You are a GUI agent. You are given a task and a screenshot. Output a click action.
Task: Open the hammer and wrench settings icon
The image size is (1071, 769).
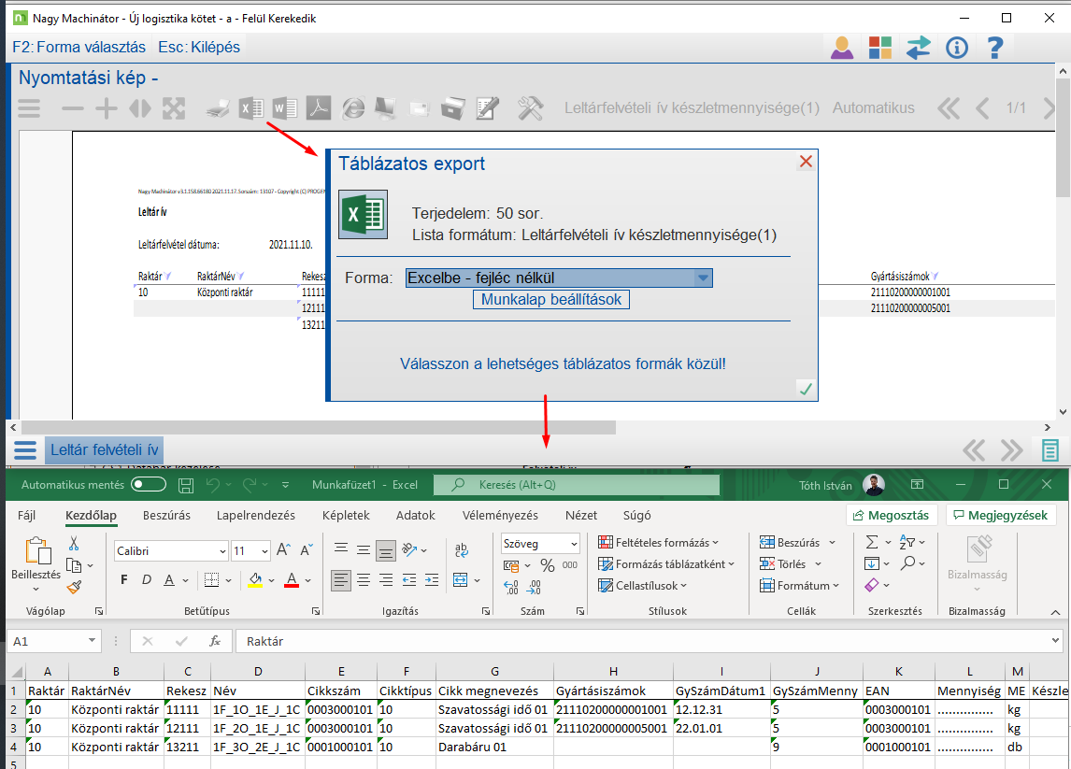coord(530,108)
